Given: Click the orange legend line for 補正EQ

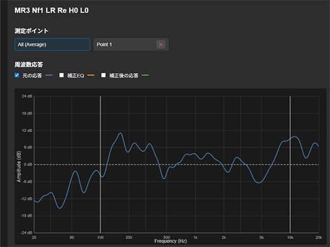Looking at the screenshot, I should pos(91,75).
